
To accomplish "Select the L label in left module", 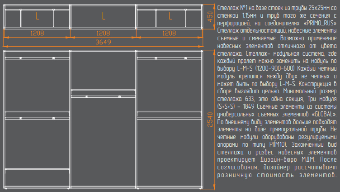I will [x=37, y=17].
